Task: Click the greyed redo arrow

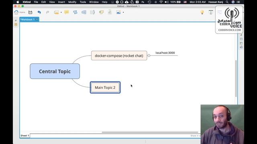Action: click(x=47, y=12)
